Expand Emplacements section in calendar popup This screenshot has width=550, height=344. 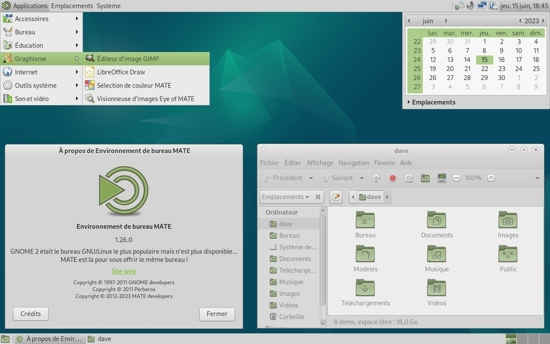431,102
